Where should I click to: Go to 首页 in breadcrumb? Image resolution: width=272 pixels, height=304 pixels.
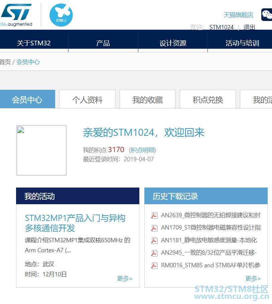5,62
